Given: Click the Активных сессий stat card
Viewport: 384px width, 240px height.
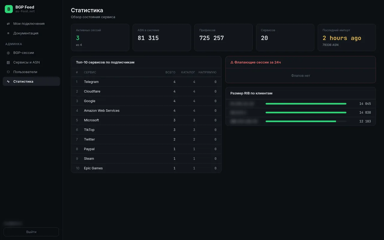Looking at the screenshot, I should click(x=100, y=37).
